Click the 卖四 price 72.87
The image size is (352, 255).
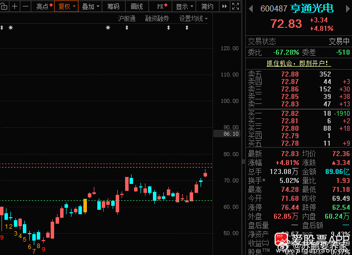click(x=290, y=82)
